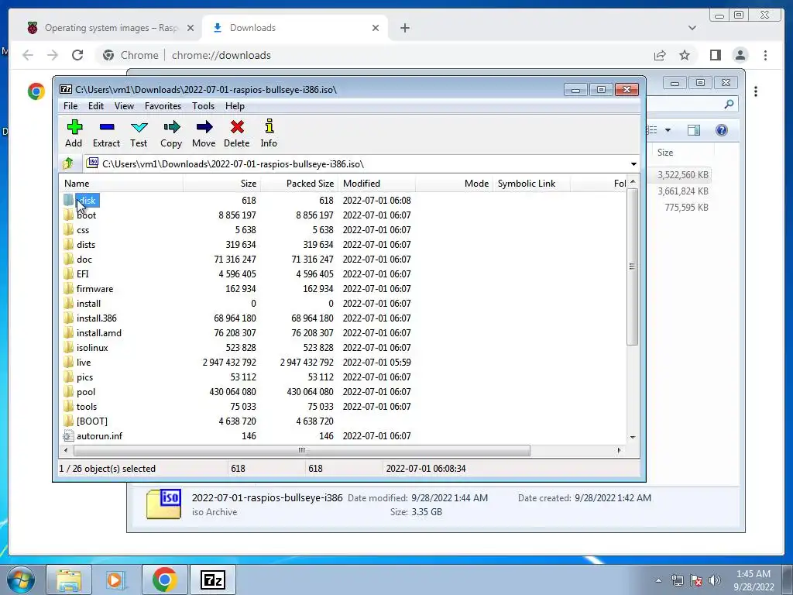Open Windows Explorer from taskbar
This screenshot has width=793, height=595.
(69, 580)
